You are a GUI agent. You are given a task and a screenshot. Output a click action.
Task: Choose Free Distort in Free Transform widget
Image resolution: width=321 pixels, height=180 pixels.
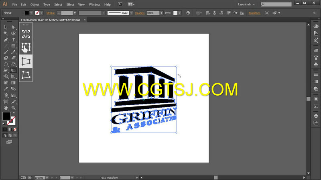click(x=26, y=75)
